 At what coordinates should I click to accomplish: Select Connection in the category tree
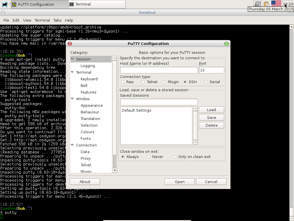(86, 145)
